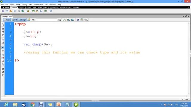Click the Templates icon
This screenshot has width=191, height=107.
45,11
